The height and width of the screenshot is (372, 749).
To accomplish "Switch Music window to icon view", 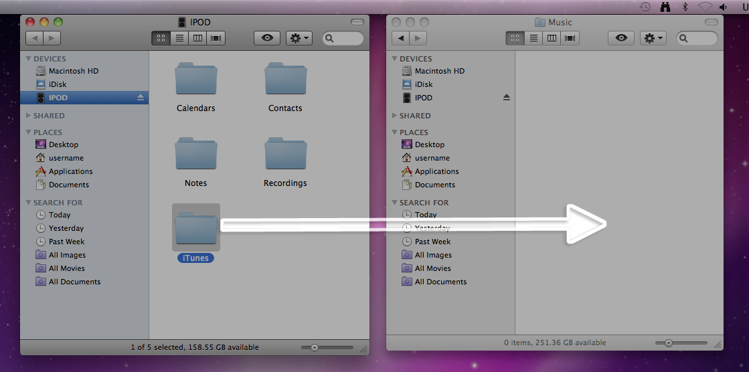I will click(x=515, y=38).
